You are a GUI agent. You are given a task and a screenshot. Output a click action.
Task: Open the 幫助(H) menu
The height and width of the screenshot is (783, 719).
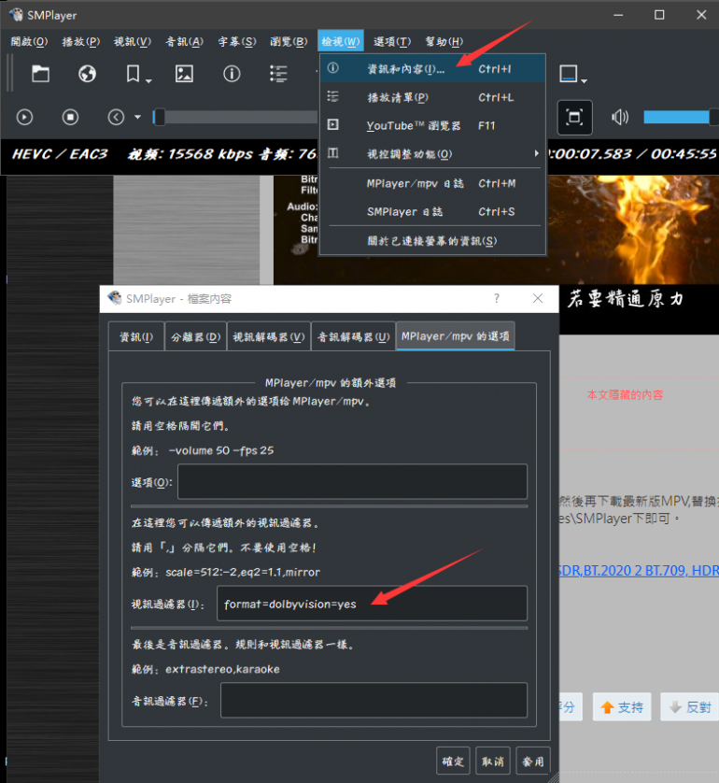coord(444,41)
